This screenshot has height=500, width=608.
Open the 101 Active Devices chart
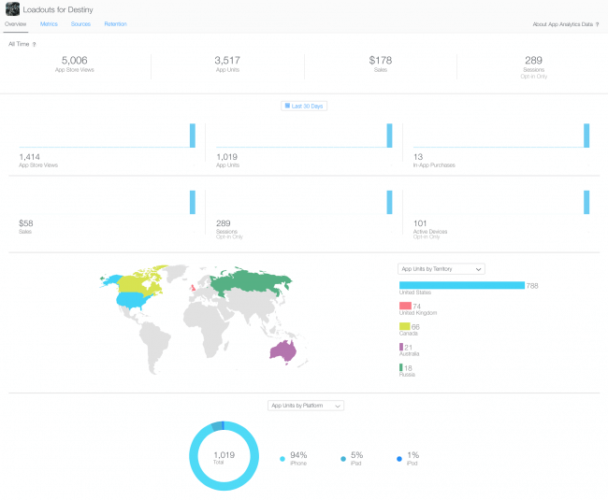501,215
